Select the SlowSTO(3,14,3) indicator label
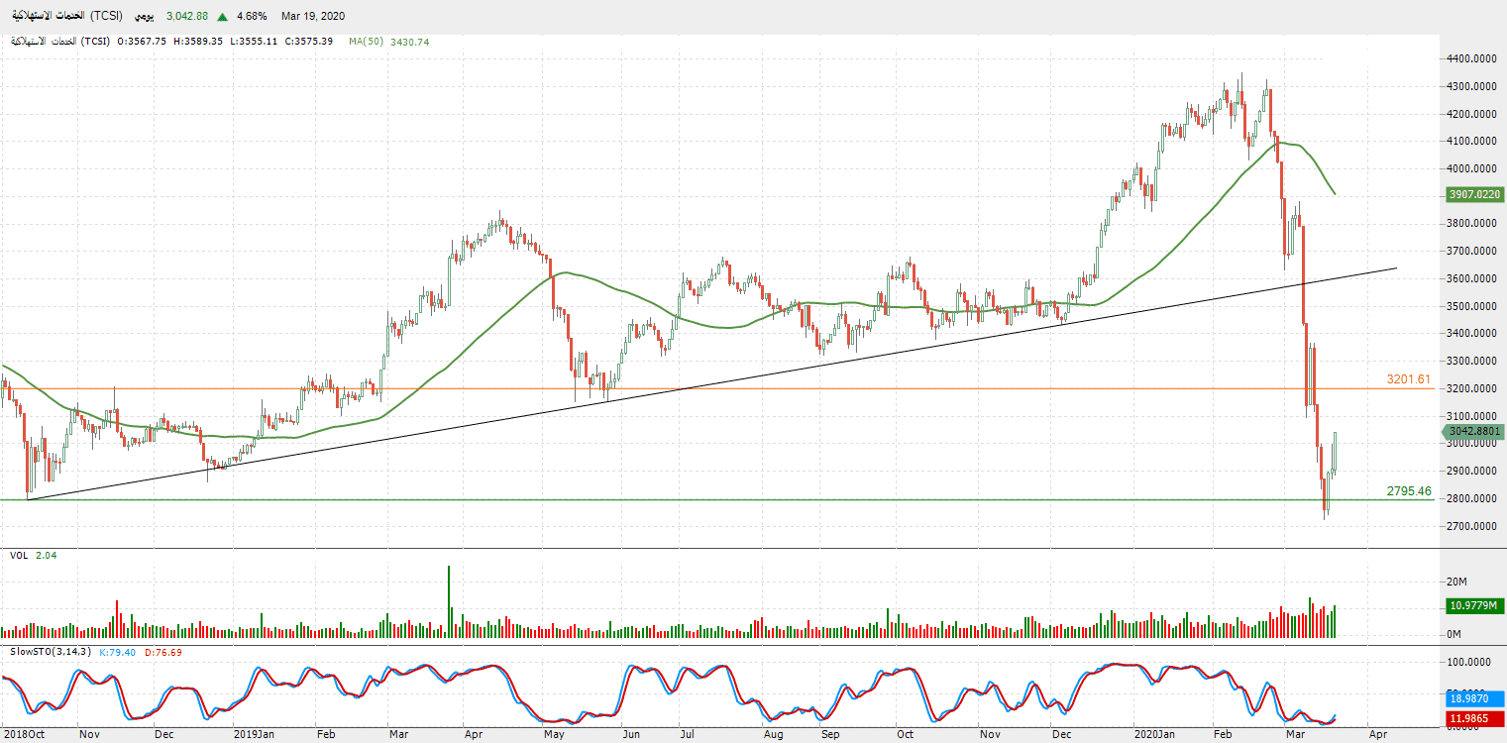Image resolution: width=1507 pixels, height=743 pixels. point(51,651)
